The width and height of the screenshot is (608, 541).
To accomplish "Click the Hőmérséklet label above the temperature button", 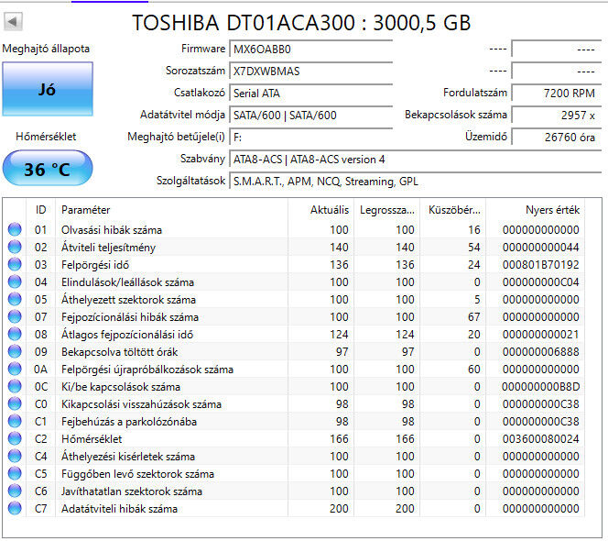I will pyautogui.click(x=46, y=137).
